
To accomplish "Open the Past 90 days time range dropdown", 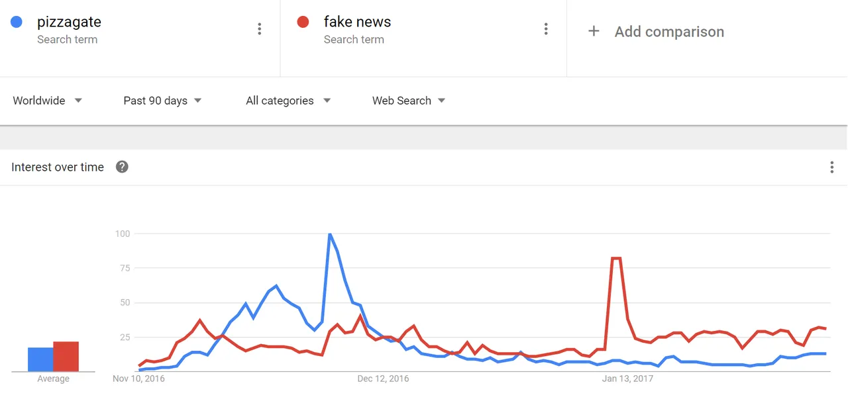I will tap(163, 101).
